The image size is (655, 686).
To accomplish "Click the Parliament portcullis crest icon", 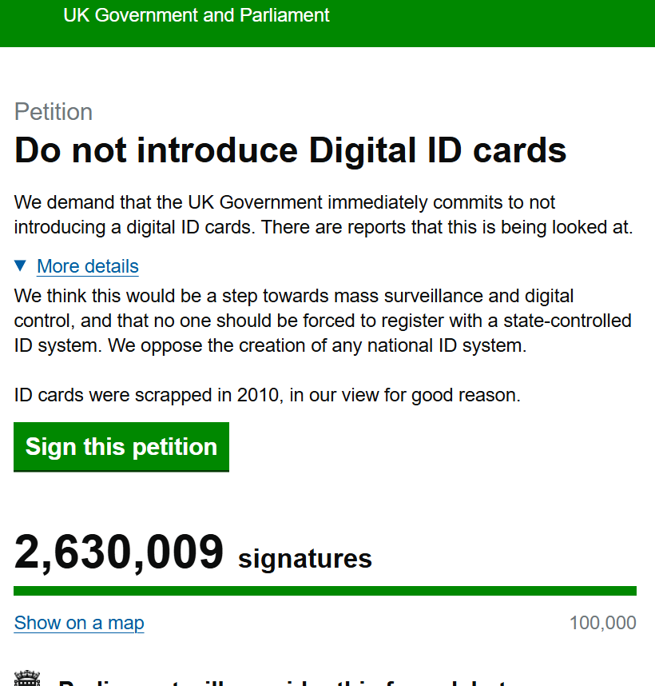I will (28, 680).
